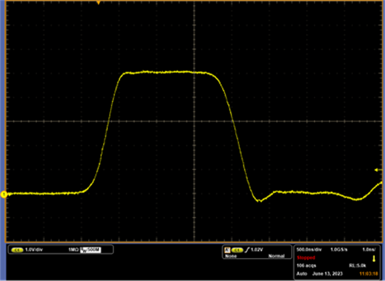385x281 pixels.
Task: Click the trigger level arrow on right edge
Action: (379, 170)
